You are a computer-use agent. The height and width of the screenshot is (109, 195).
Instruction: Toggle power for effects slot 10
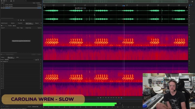(3, 78)
